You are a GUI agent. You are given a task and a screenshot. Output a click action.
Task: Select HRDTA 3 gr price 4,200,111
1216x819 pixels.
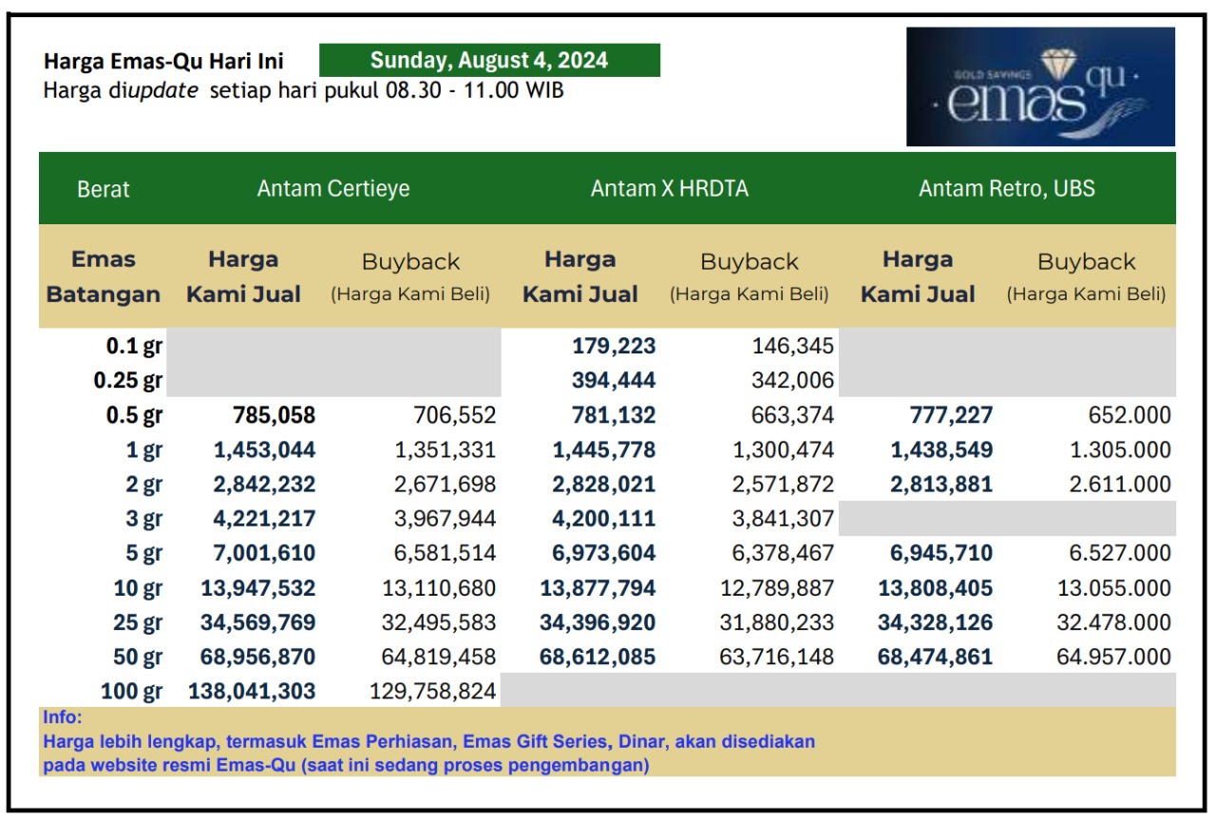click(x=604, y=519)
